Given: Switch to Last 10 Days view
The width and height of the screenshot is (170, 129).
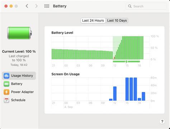Looking at the screenshot, I should tap(117, 20).
